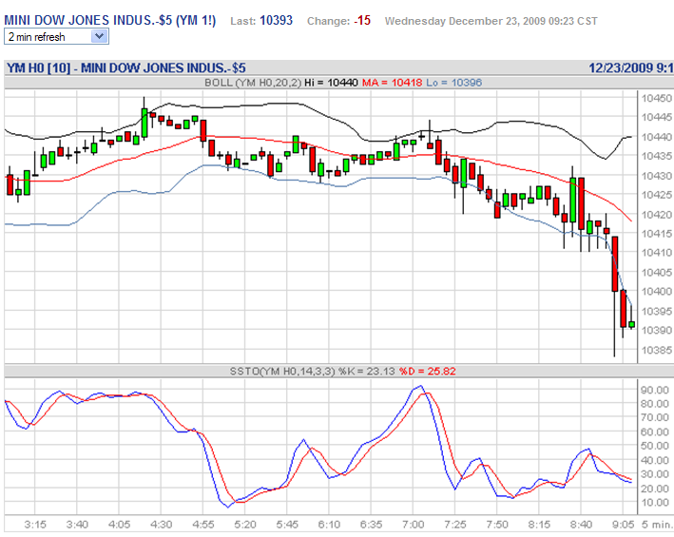Click the 3:15 time axis label
The width and height of the screenshot is (674, 537).
(35, 525)
